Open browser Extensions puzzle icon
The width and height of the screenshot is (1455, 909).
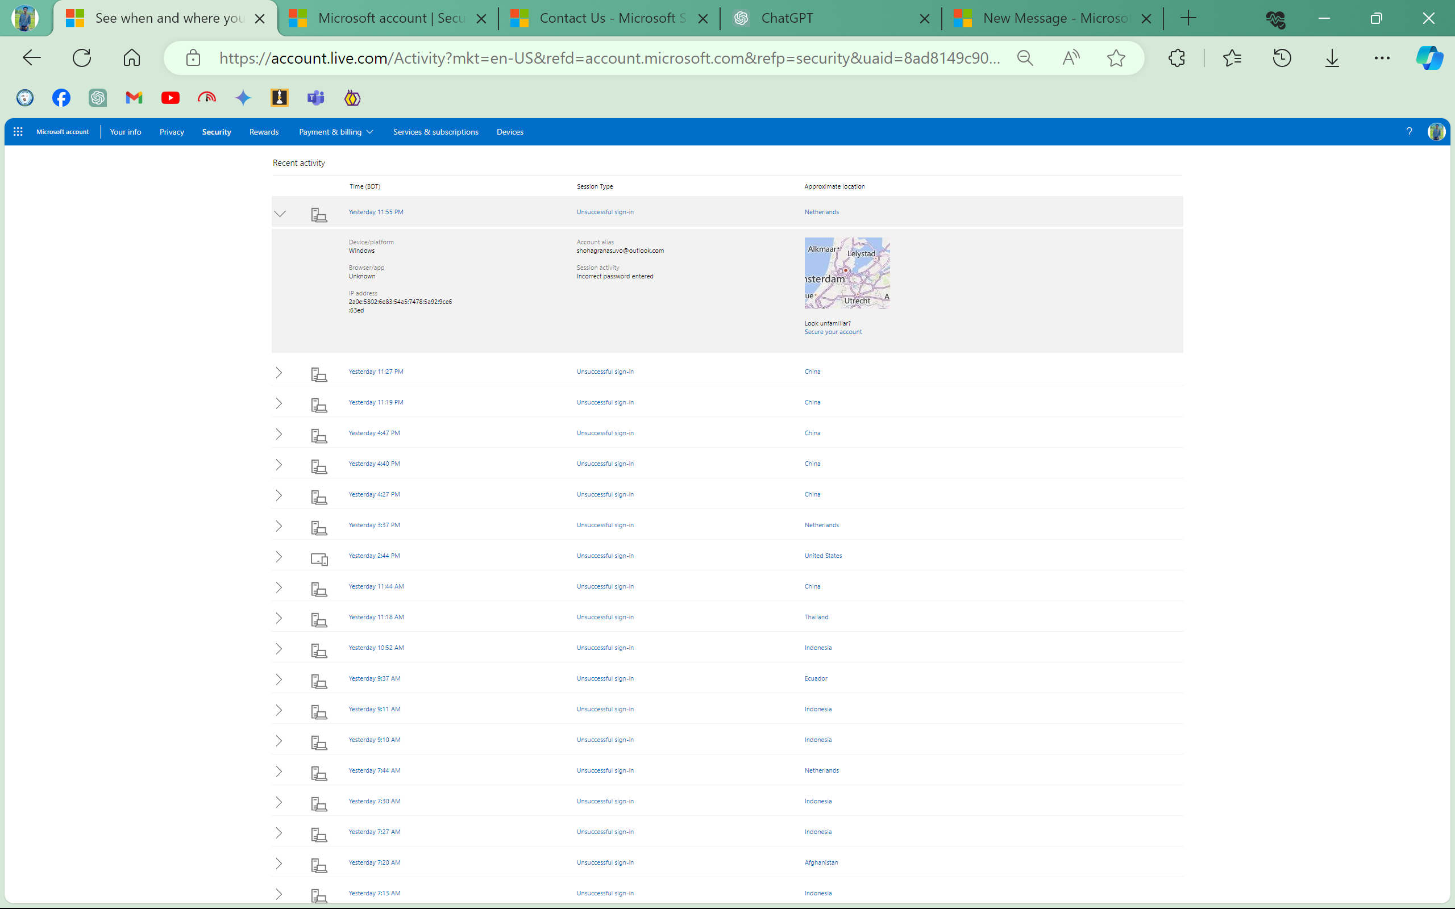[x=1177, y=58]
